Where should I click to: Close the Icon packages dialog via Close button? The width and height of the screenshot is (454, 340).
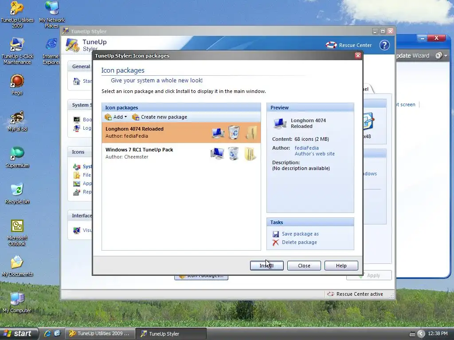(304, 266)
